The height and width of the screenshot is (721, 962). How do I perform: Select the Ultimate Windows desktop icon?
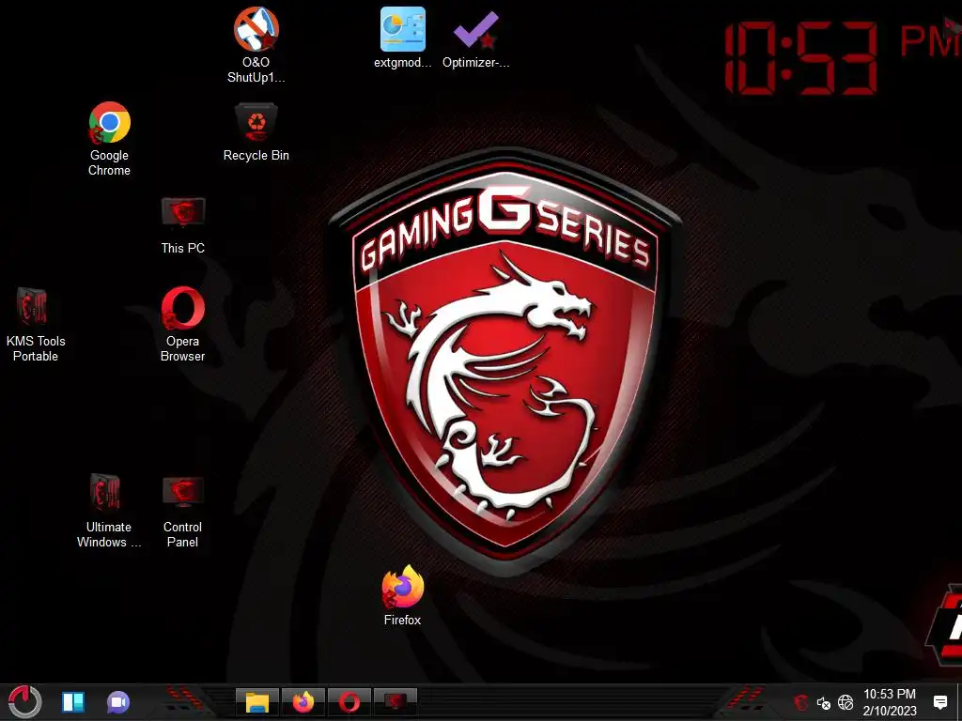pos(109,511)
